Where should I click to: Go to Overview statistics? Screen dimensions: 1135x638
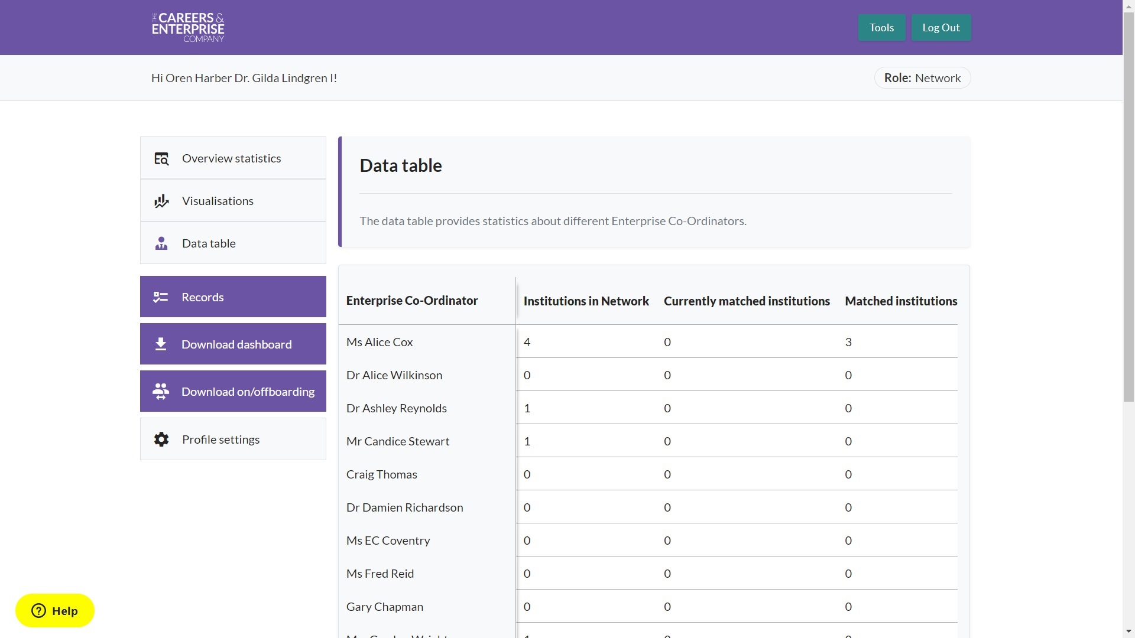(233, 158)
